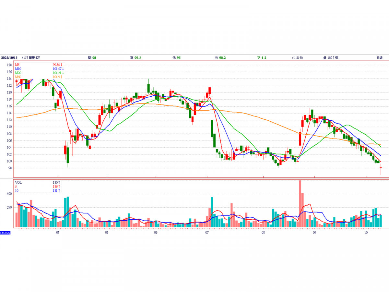Click the 10-day volume average legend
Image resolution: width=389 pixels, height=292 pixels.
(x=17, y=190)
